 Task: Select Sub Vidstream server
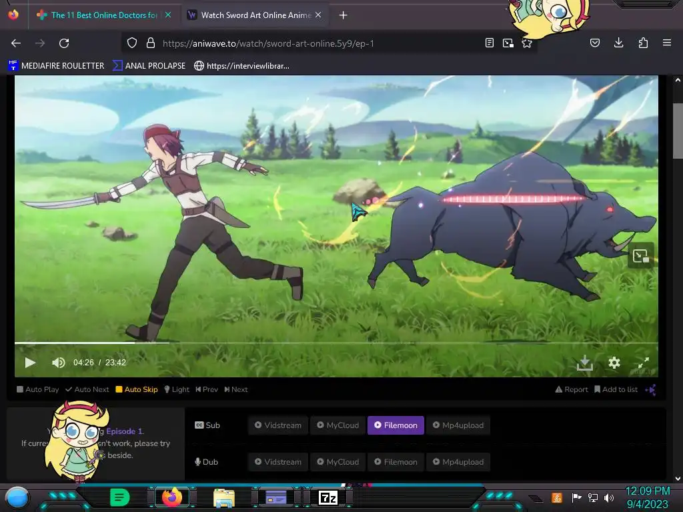[x=278, y=425]
